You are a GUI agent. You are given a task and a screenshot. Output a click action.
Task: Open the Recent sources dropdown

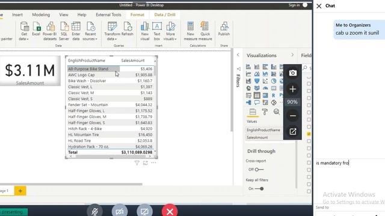tap(90, 31)
